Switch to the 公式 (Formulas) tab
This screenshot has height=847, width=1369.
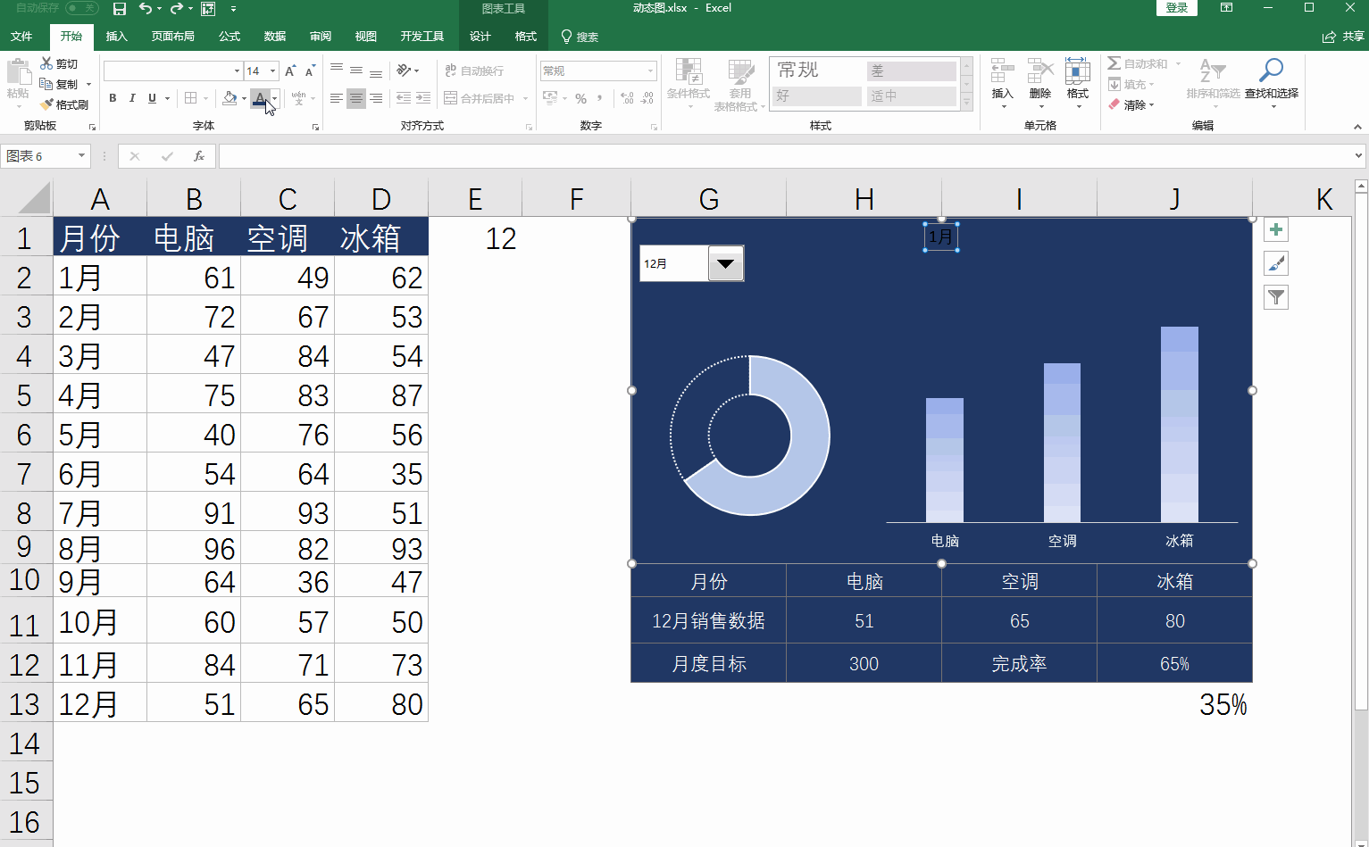pyautogui.click(x=230, y=37)
